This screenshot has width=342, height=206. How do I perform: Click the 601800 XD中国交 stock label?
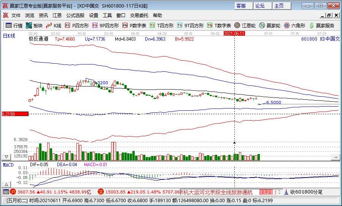tap(321, 39)
